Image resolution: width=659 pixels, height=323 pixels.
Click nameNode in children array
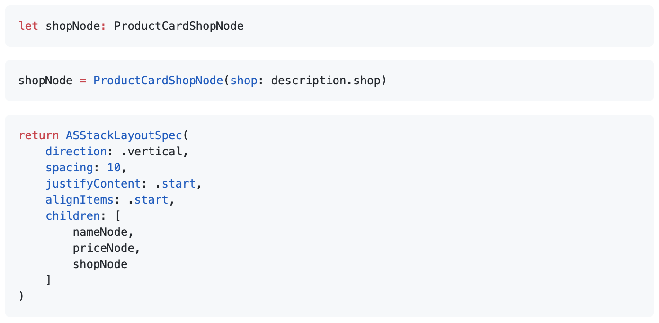tap(100, 232)
